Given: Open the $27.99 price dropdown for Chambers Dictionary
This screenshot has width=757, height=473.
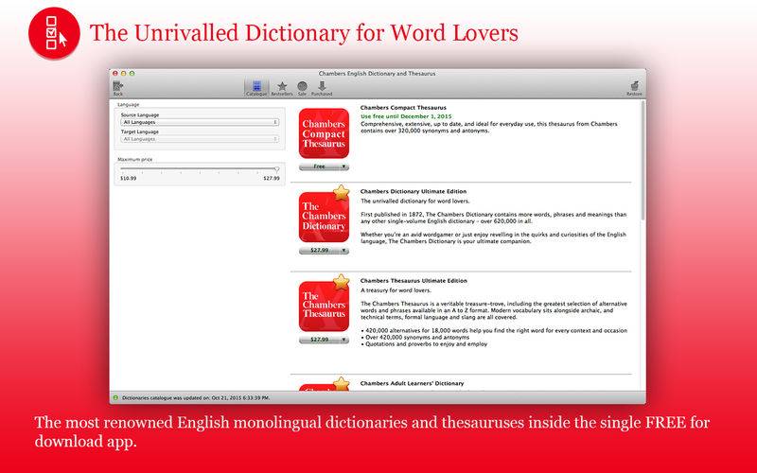Looking at the screenshot, I should click(325, 251).
